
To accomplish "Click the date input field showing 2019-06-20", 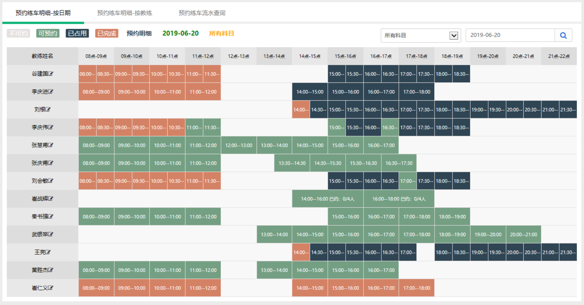I will click(x=510, y=35).
